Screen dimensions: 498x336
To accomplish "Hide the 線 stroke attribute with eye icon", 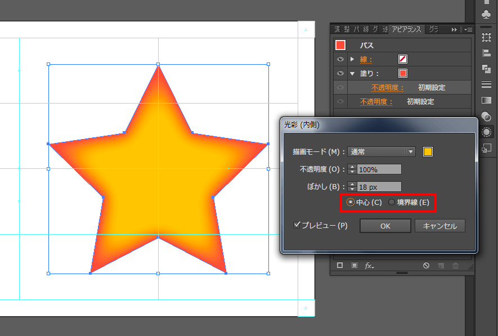I will (x=340, y=59).
